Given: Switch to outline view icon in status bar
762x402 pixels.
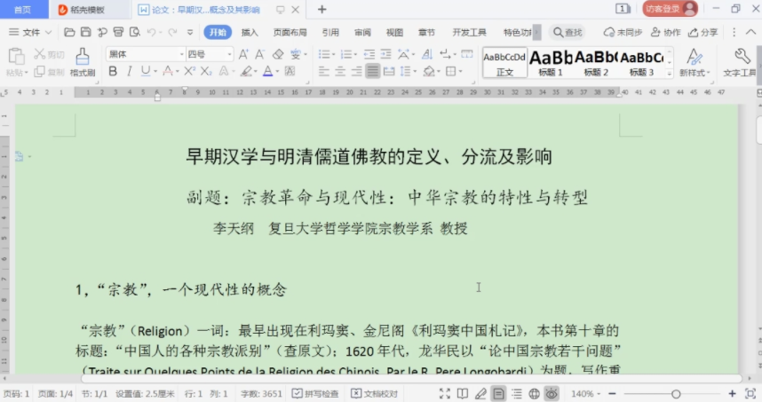Looking at the screenshot, I should [x=516, y=393].
